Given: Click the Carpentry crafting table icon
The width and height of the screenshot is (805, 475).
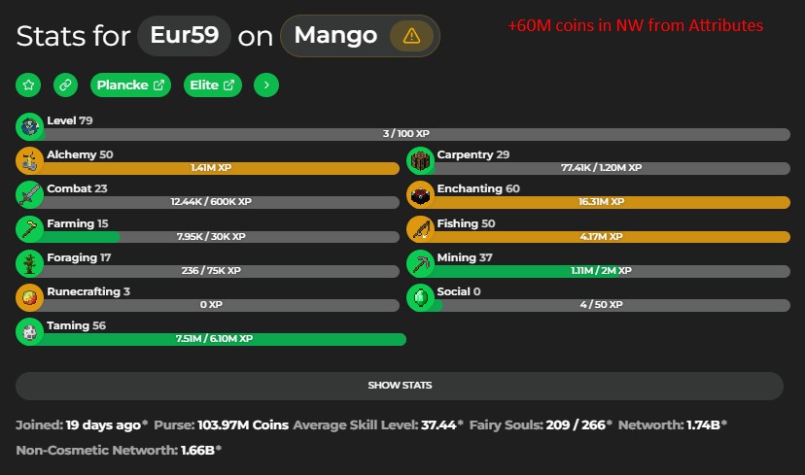Looking at the screenshot, I should pos(420,161).
